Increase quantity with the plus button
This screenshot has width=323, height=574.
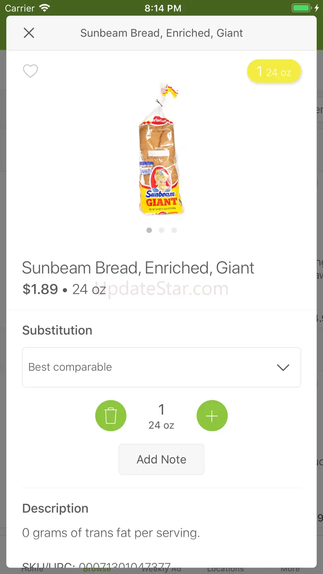click(212, 415)
